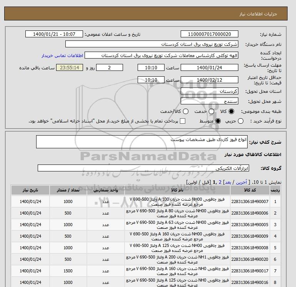Viewport: 296px width, 287px height.
Task: Click the تعداد / مقدار column header
Action: point(68,190)
